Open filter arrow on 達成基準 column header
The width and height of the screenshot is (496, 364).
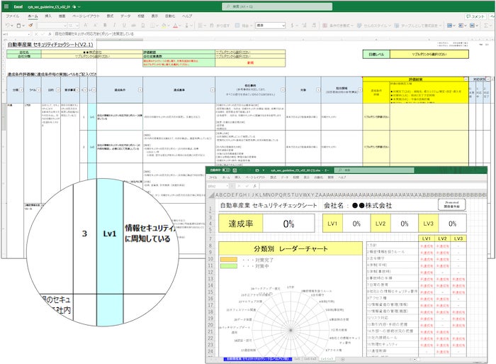(213, 90)
